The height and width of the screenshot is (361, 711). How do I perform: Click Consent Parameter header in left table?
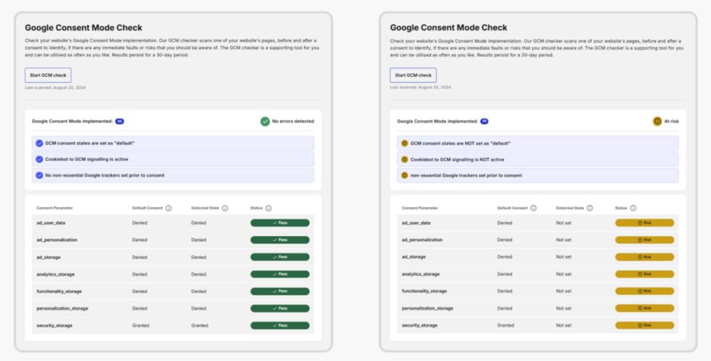tap(55, 208)
